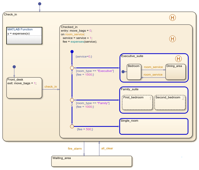Viewport: 199px width, 170px height.
Task: Click the connective junction leading to Single_room
Action: pos(72,126)
